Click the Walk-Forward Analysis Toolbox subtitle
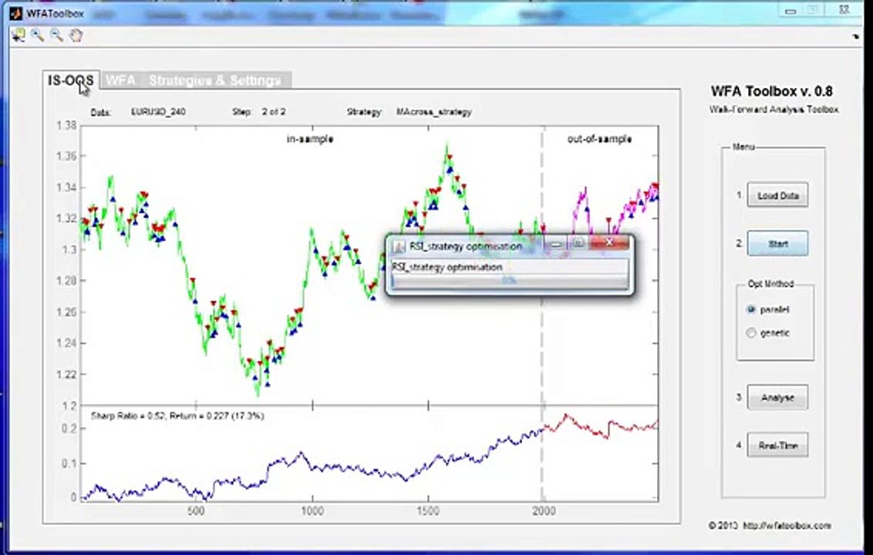The width and height of the screenshot is (873, 555). point(774,109)
